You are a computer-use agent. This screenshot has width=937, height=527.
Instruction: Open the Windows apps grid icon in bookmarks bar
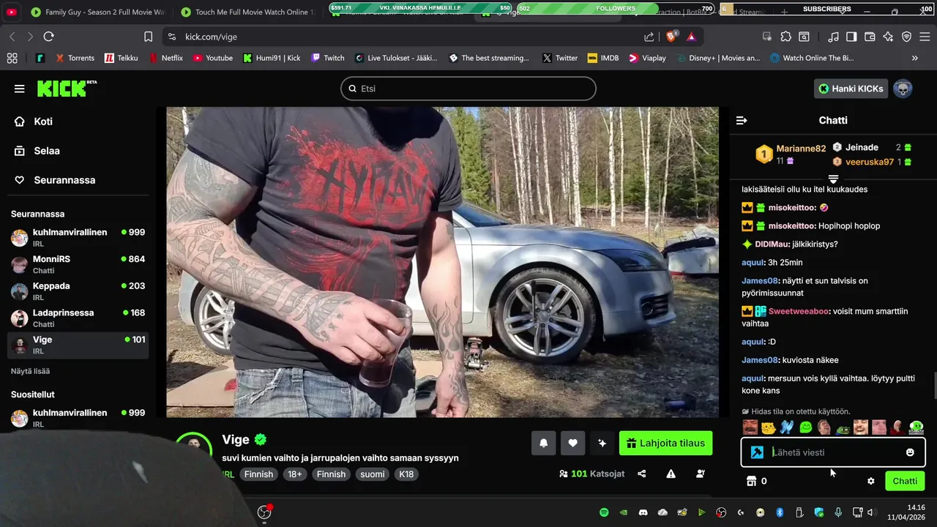point(12,58)
